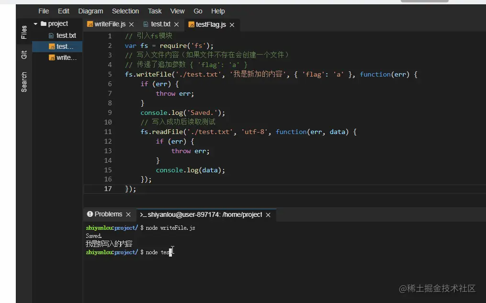The height and width of the screenshot is (303, 486).
Task: Switch to the Files sidebar panel
Action: coord(24,32)
